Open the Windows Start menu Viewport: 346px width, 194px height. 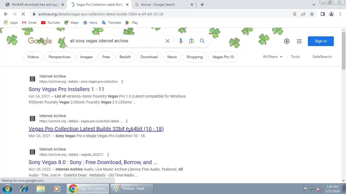pyautogui.click(x=7, y=189)
